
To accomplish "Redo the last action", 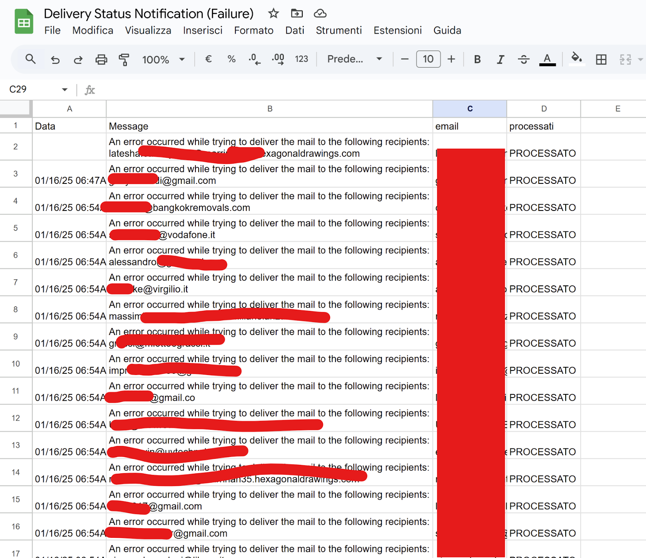I will click(x=78, y=60).
